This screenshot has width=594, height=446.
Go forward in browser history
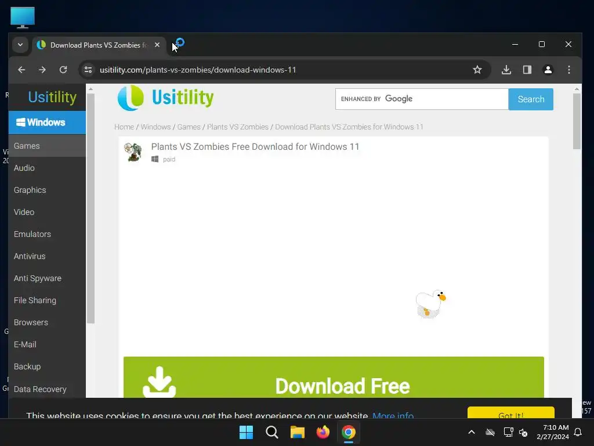tap(42, 70)
